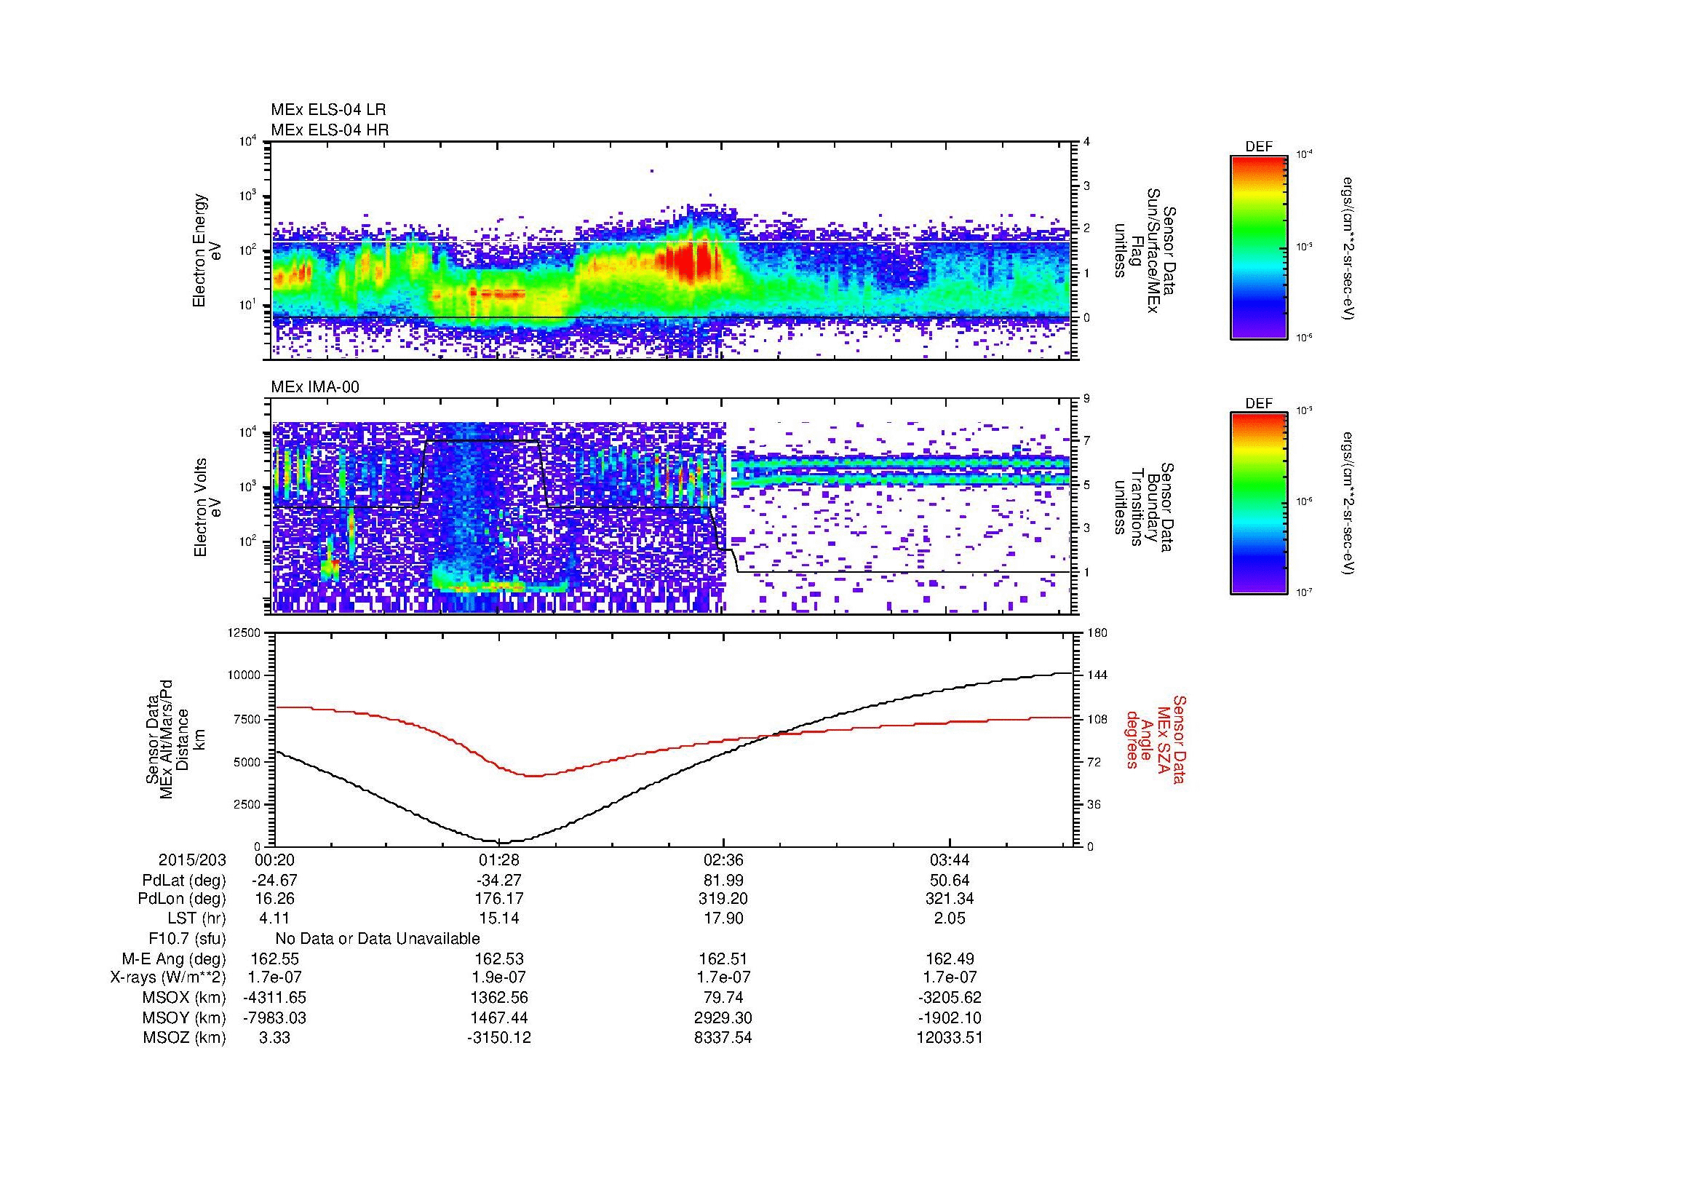Click MSOY value '-7983.03'
Image resolution: width=1702 pixels, height=1203 pixels.
(274, 1017)
